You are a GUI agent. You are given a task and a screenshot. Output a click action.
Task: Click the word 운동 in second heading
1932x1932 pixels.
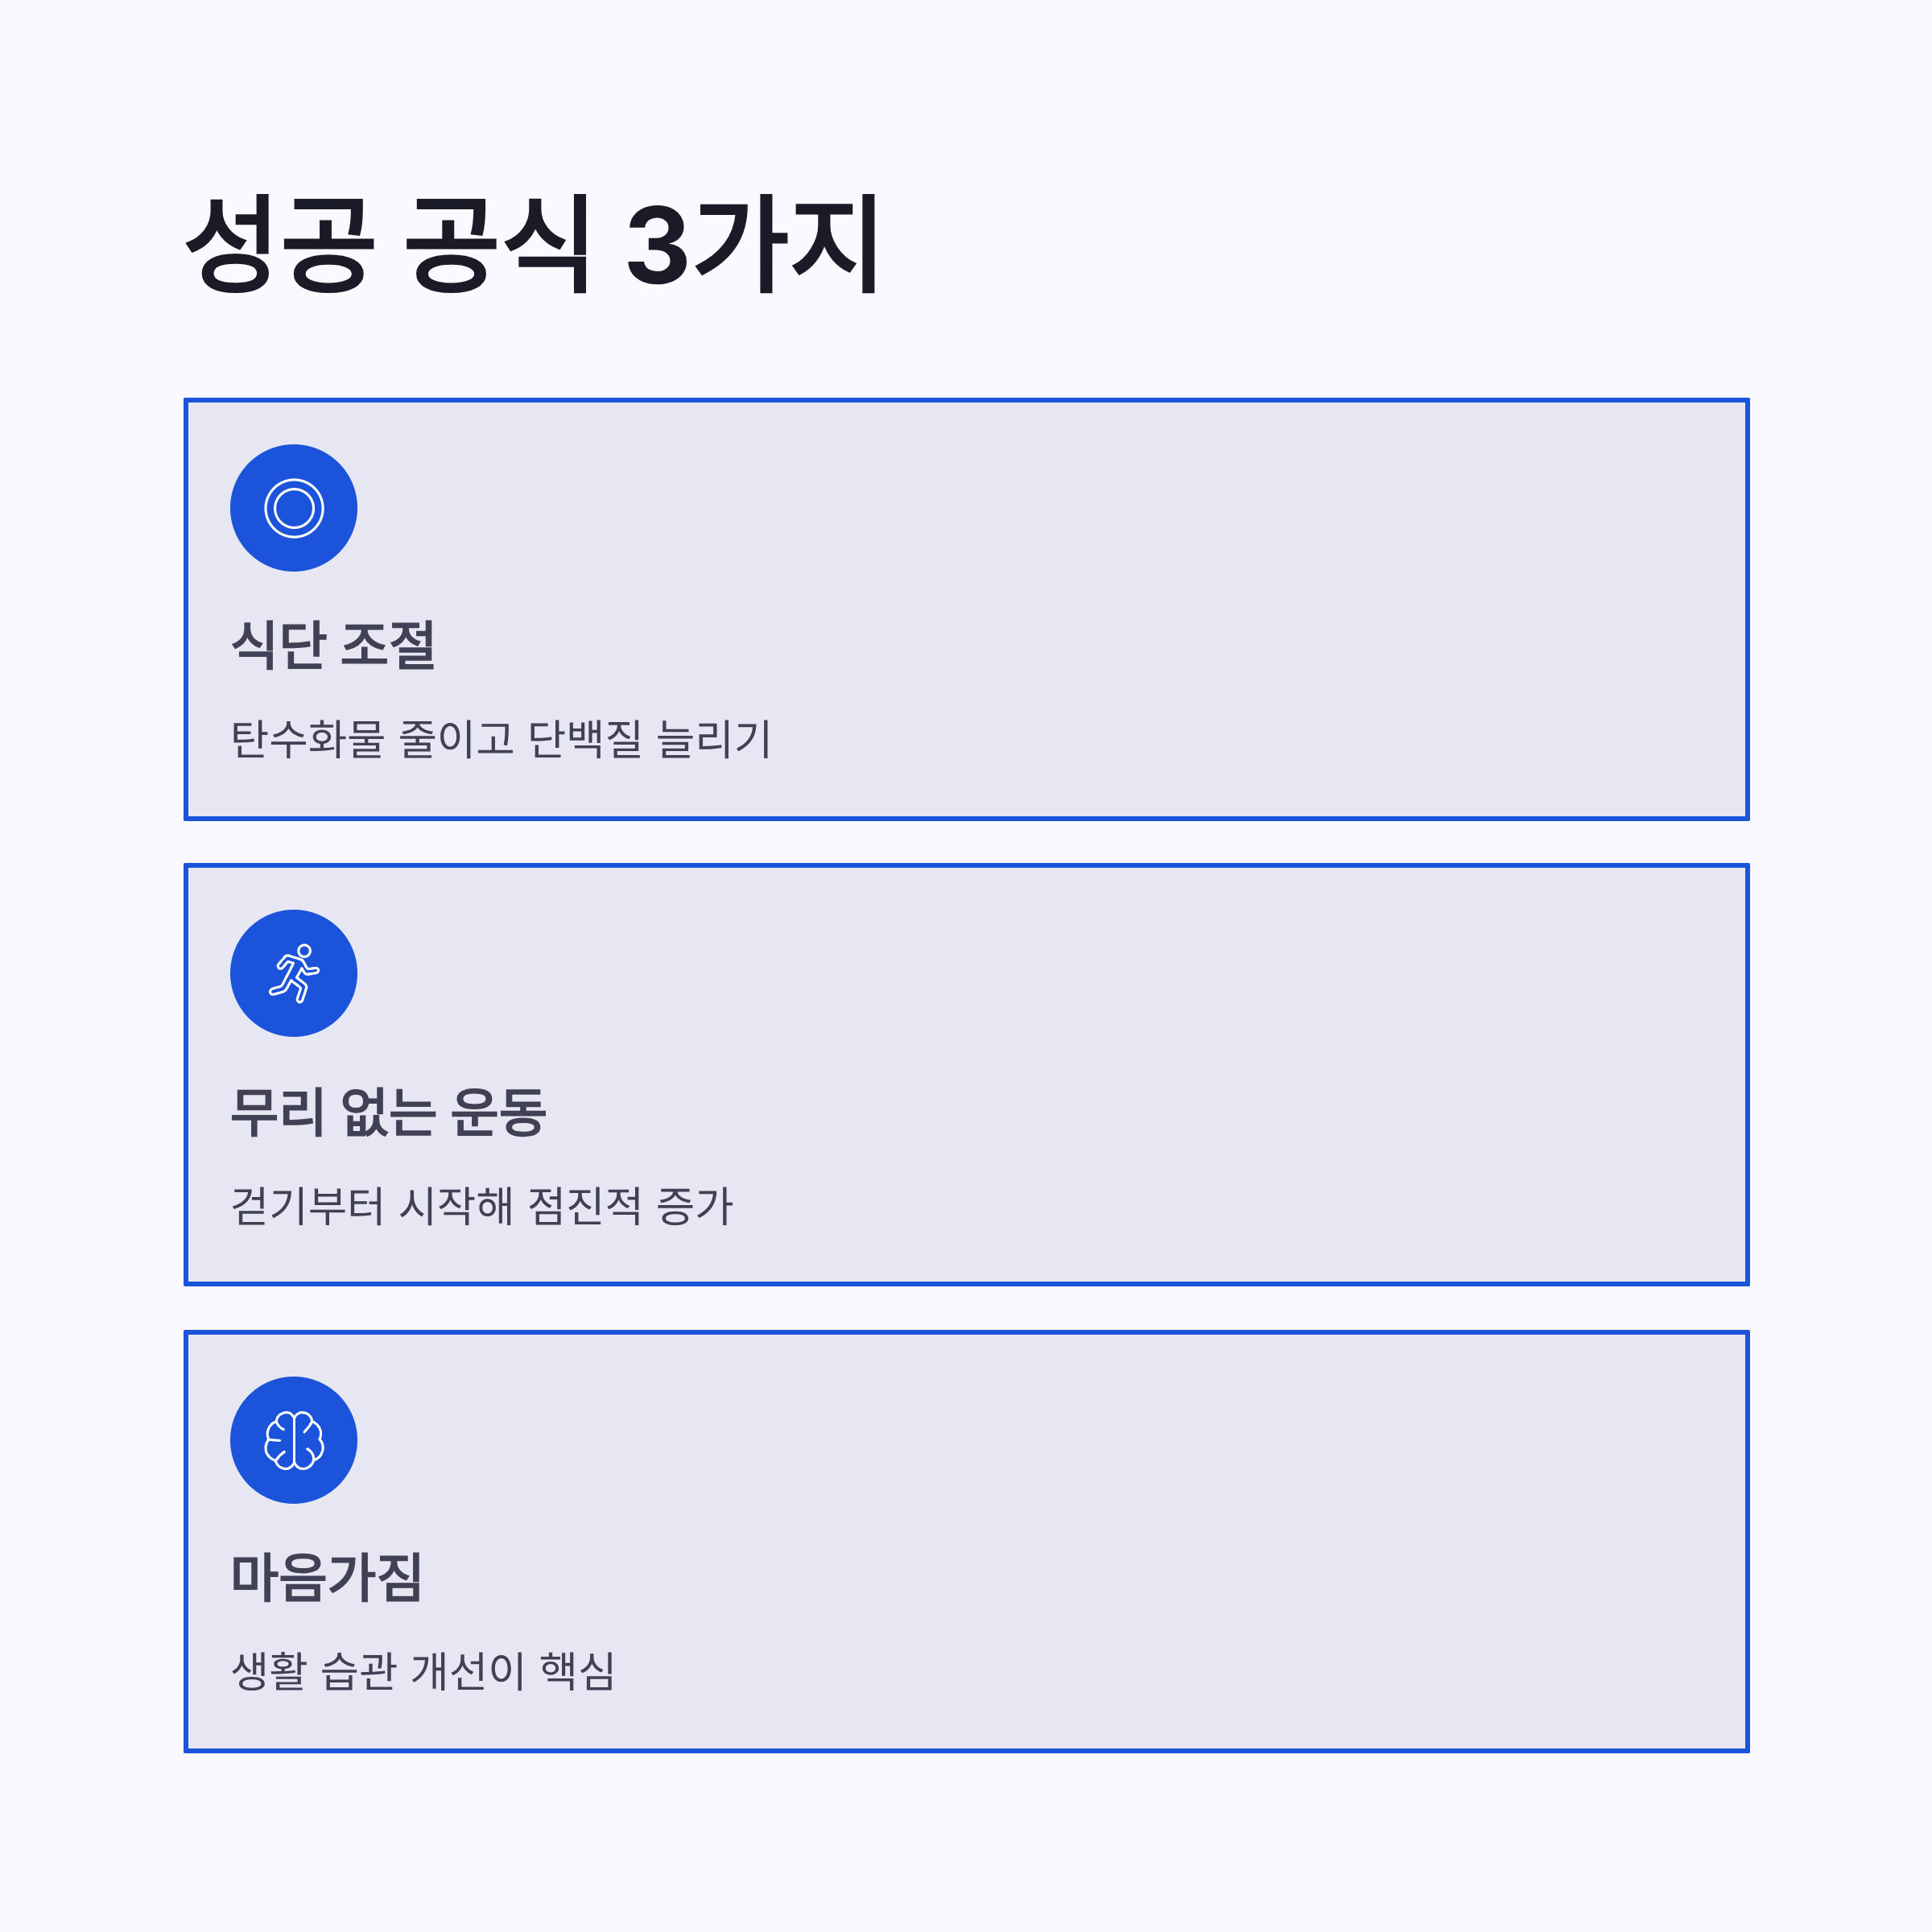tap(499, 1111)
